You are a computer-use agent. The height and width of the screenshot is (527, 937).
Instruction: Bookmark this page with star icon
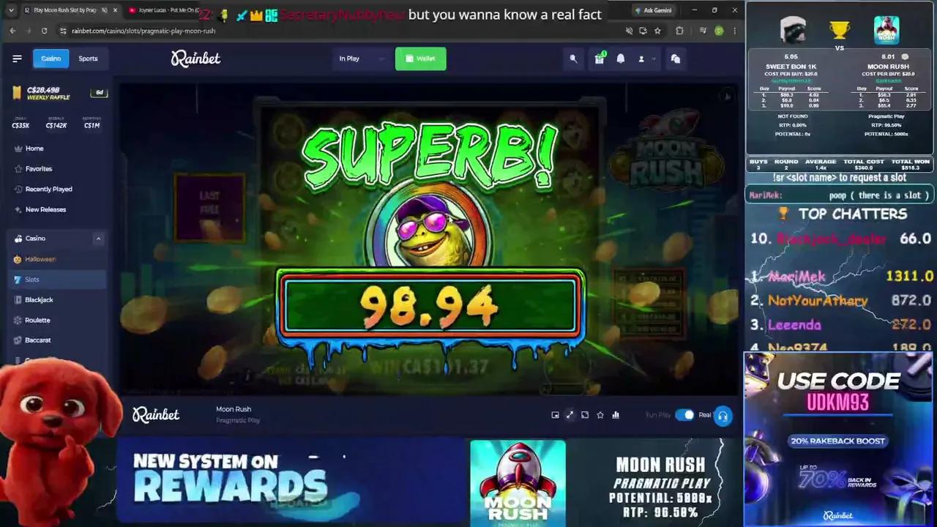coord(657,31)
